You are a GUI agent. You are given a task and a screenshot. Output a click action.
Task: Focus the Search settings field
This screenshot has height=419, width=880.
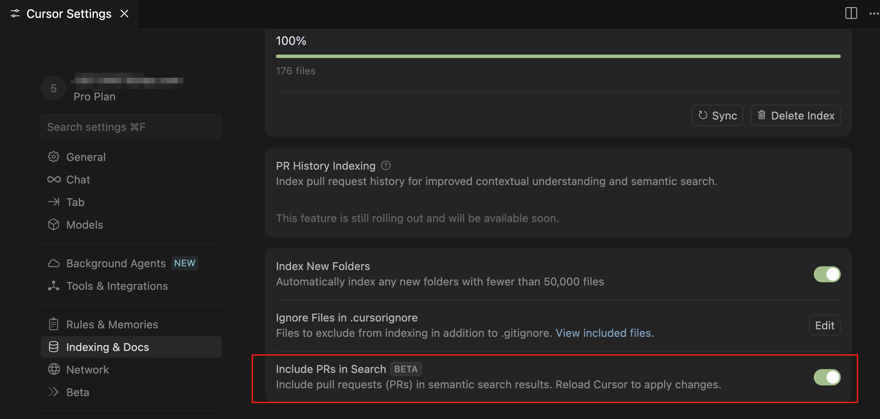pyautogui.click(x=131, y=127)
